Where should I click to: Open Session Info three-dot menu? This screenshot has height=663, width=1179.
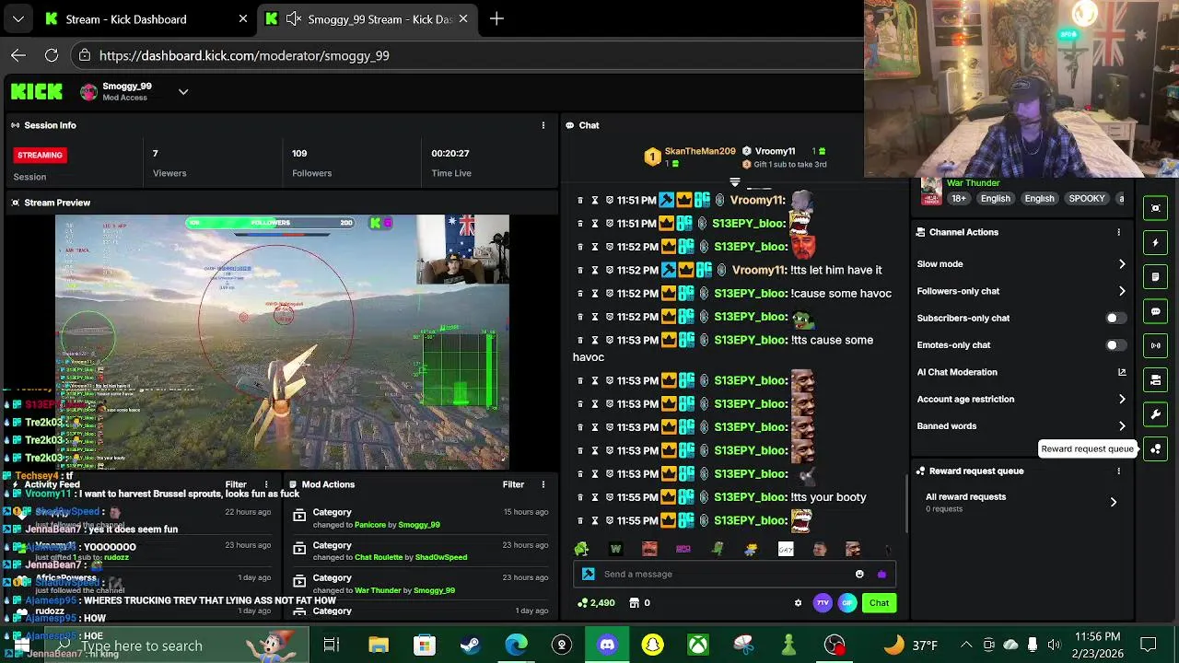coord(543,125)
